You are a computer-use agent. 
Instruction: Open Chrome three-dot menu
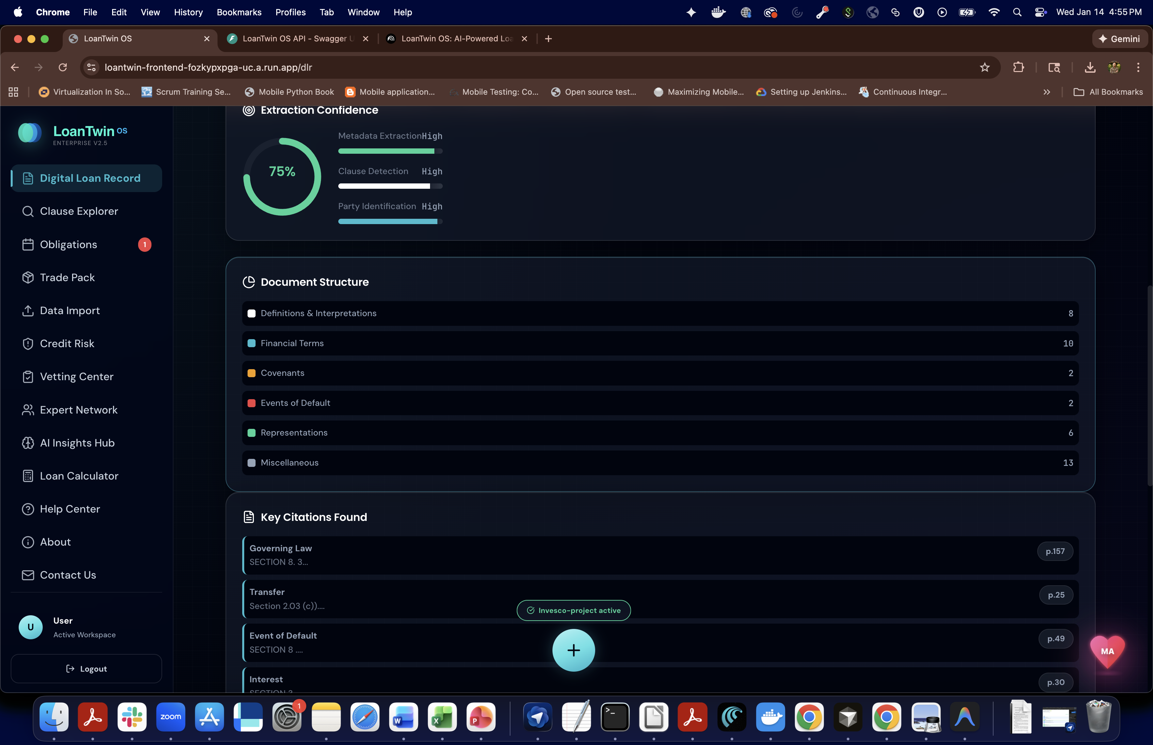[x=1138, y=68]
